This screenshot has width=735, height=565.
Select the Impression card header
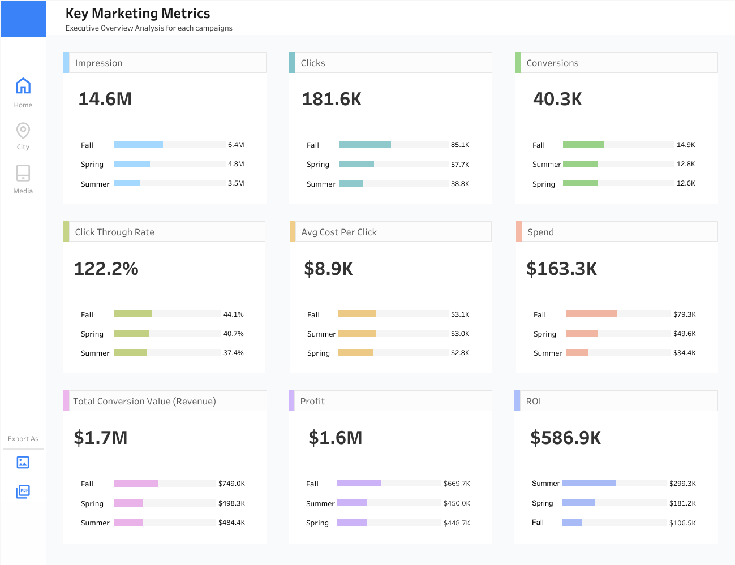tap(165, 63)
